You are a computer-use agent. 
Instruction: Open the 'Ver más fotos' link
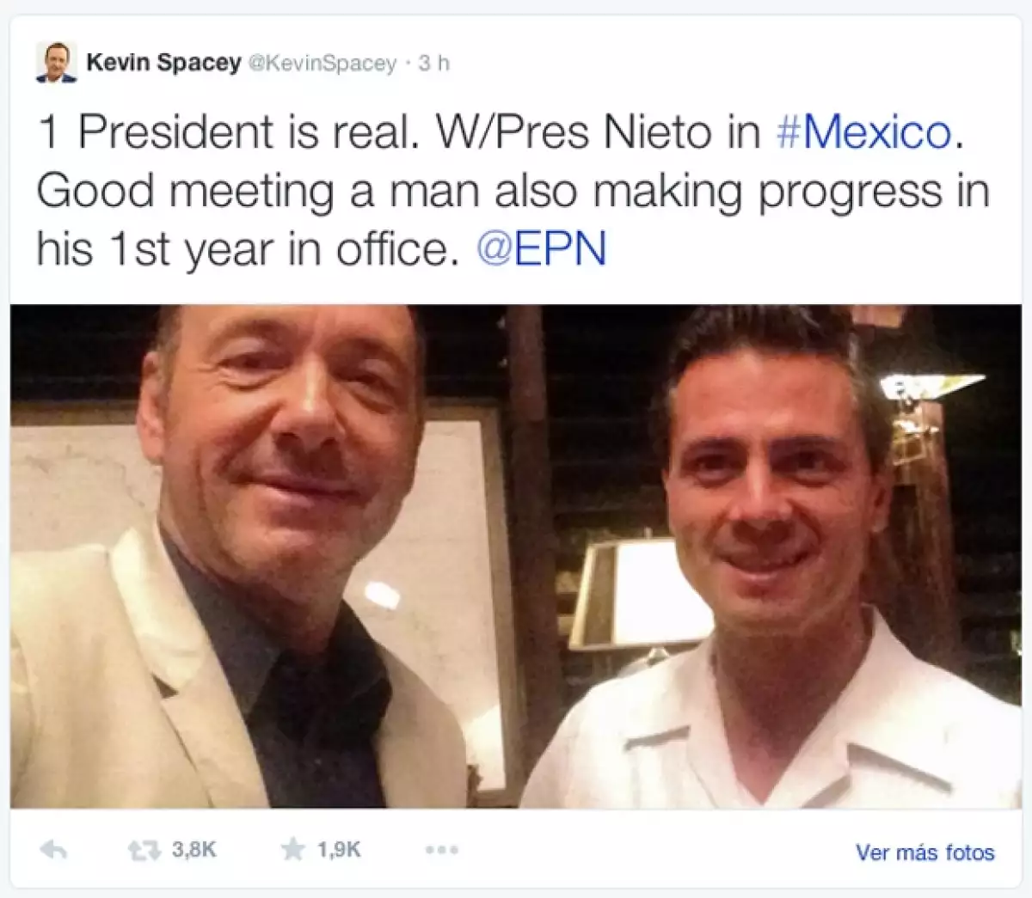point(924,852)
